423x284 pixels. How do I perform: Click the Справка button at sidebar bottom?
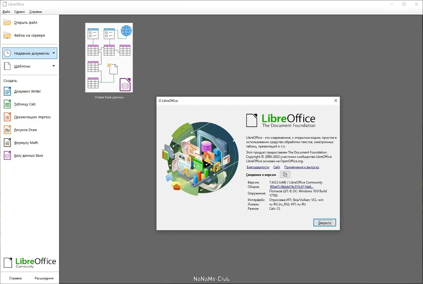click(x=15, y=278)
